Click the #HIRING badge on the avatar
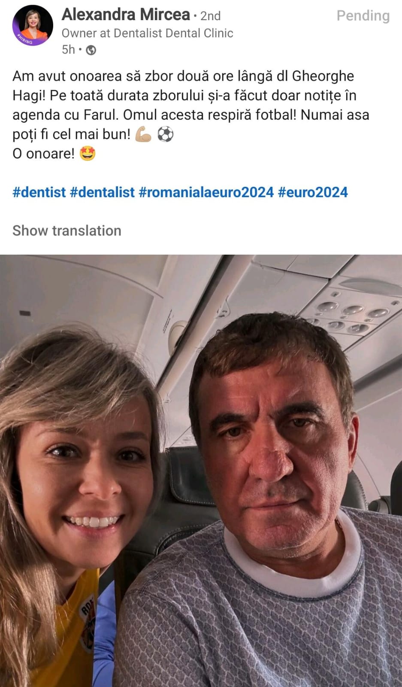 tap(25, 39)
